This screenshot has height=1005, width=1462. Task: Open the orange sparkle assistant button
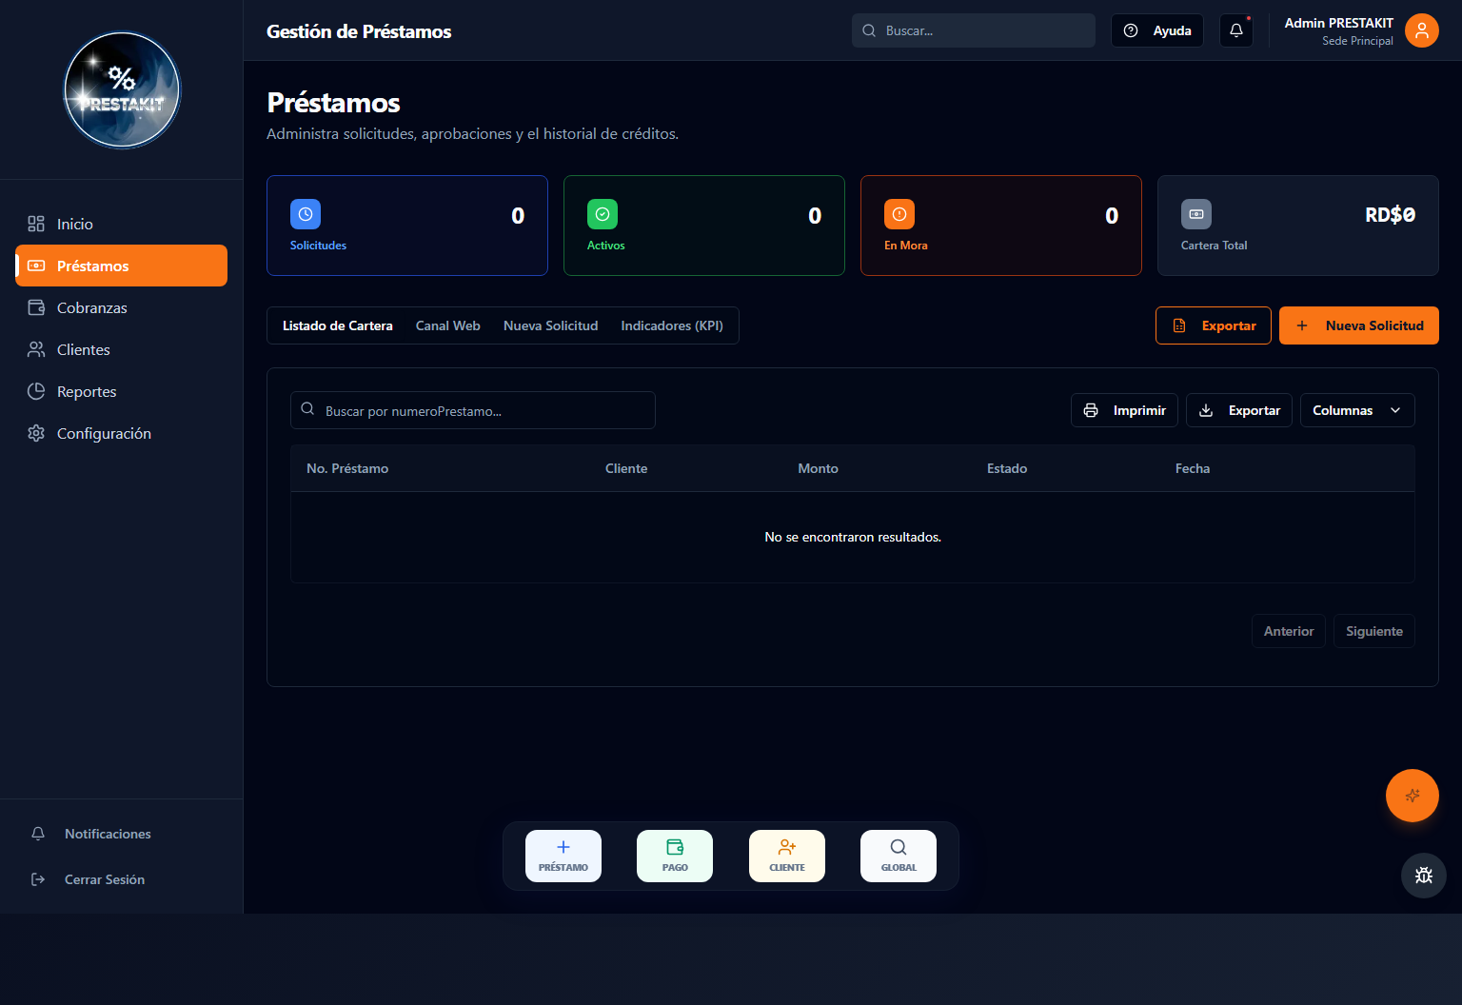[x=1413, y=796]
